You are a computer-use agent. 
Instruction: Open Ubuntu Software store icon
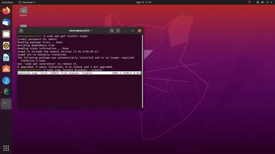(6, 69)
